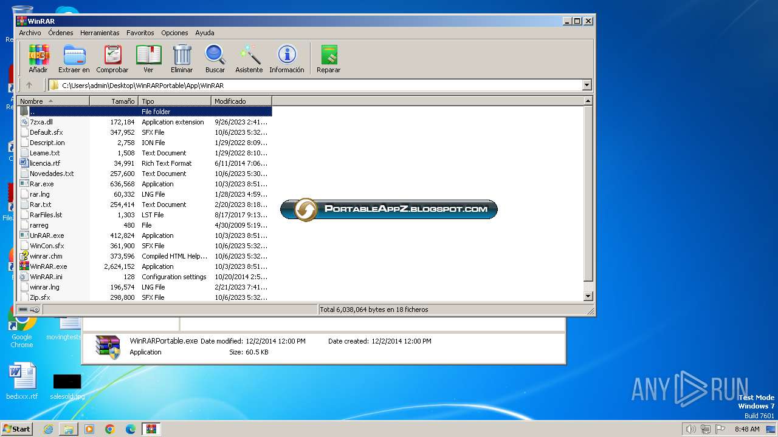Select the Descript.ion file row
Viewport: 778px width, 437px height.
click(x=145, y=143)
